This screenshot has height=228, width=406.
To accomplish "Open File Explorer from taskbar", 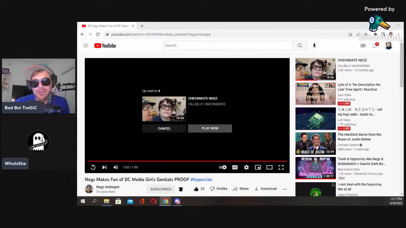I will pyautogui.click(x=107, y=201).
